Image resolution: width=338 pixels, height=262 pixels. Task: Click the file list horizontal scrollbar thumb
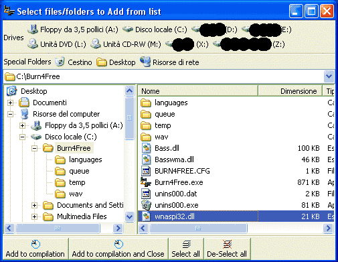pyautogui.click(x=198, y=228)
